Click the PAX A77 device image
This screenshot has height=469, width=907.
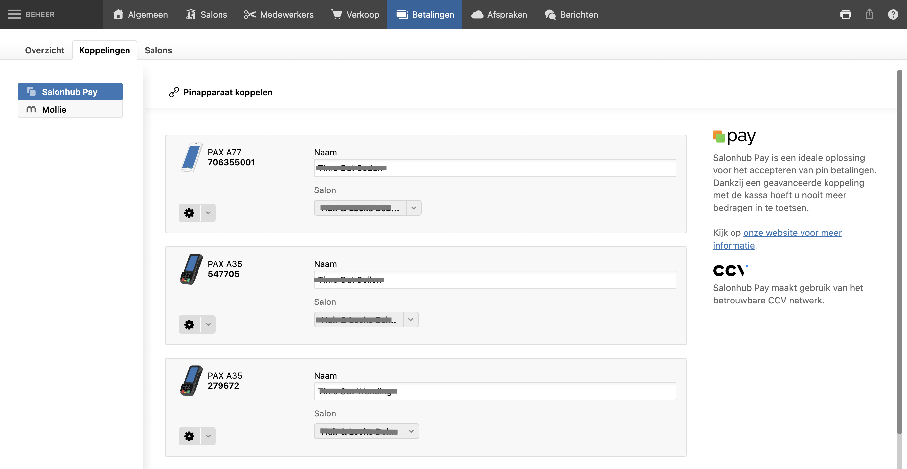click(192, 157)
